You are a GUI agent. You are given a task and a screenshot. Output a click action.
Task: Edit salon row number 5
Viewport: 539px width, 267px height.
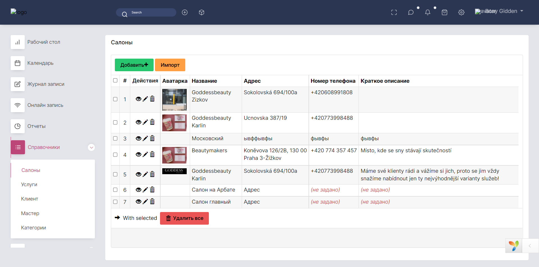point(145,174)
